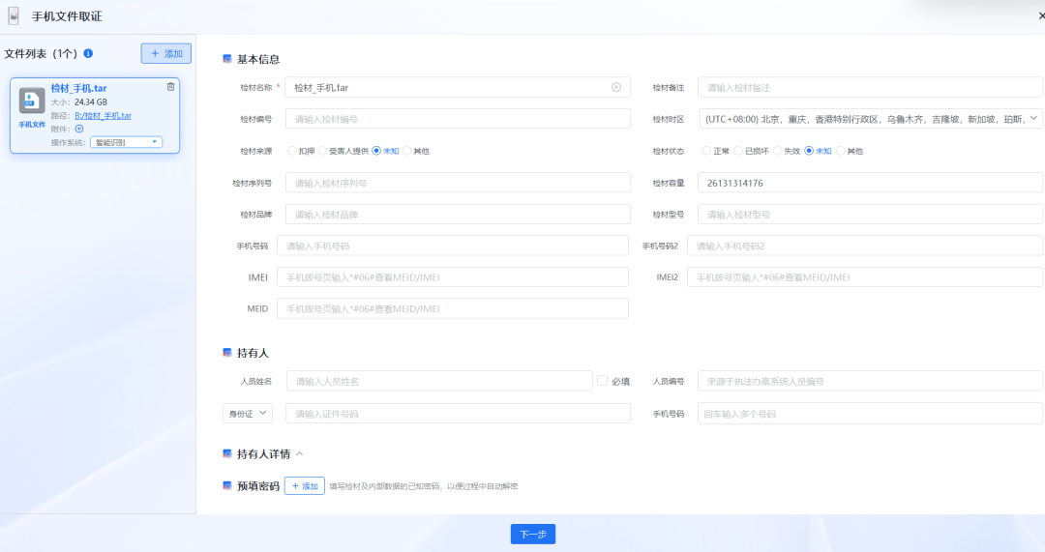1045x552 pixels.
Task: Click the 检材型号 input field
Action: pos(871,215)
